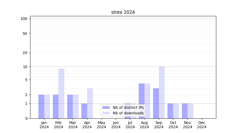
Task: Select the Jan 2024 distinct IPs bar
Action: coord(41,106)
